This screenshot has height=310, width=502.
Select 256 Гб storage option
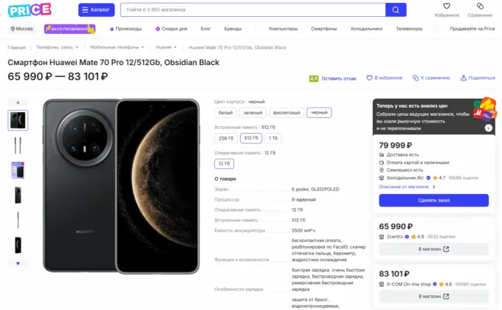(226, 138)
